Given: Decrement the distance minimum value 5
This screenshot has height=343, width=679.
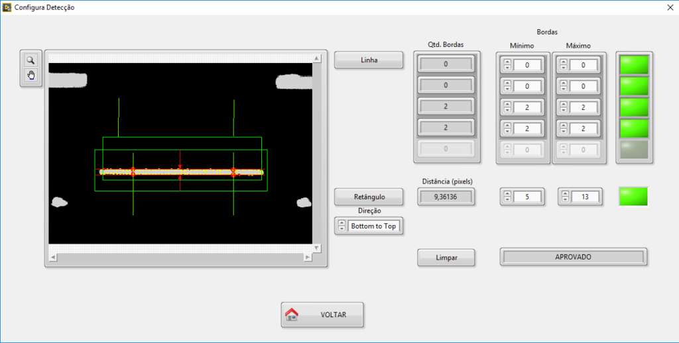Looking at the screenshot, I should click(507, 200).
